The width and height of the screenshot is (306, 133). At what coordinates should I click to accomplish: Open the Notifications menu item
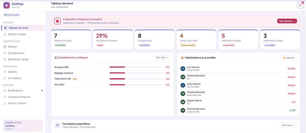[23, 91]
